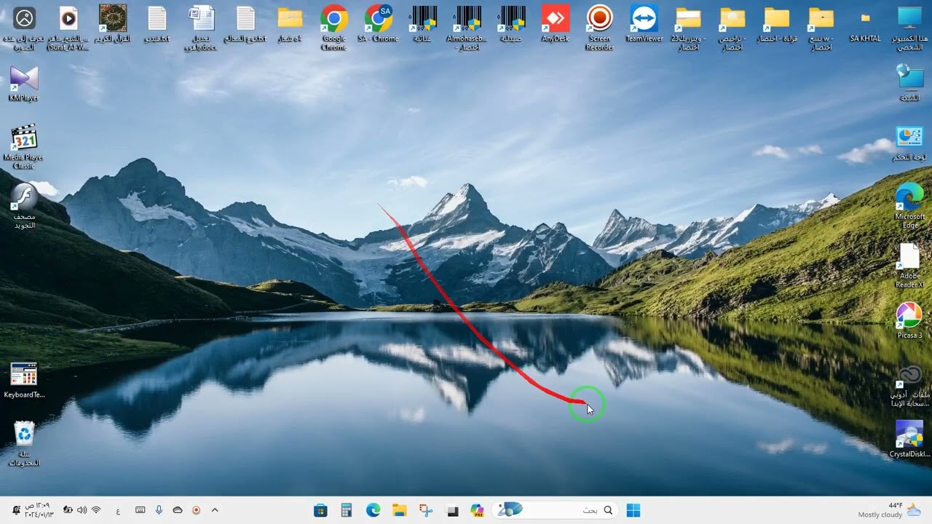932x524 pixels.
Task: Select the reading shortcut folder icon
Action: (x=777, y=24)
